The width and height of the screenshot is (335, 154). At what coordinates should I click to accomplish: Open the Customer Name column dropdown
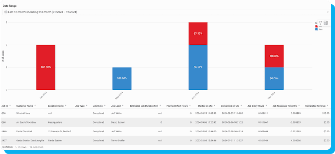tap(35, 106)
